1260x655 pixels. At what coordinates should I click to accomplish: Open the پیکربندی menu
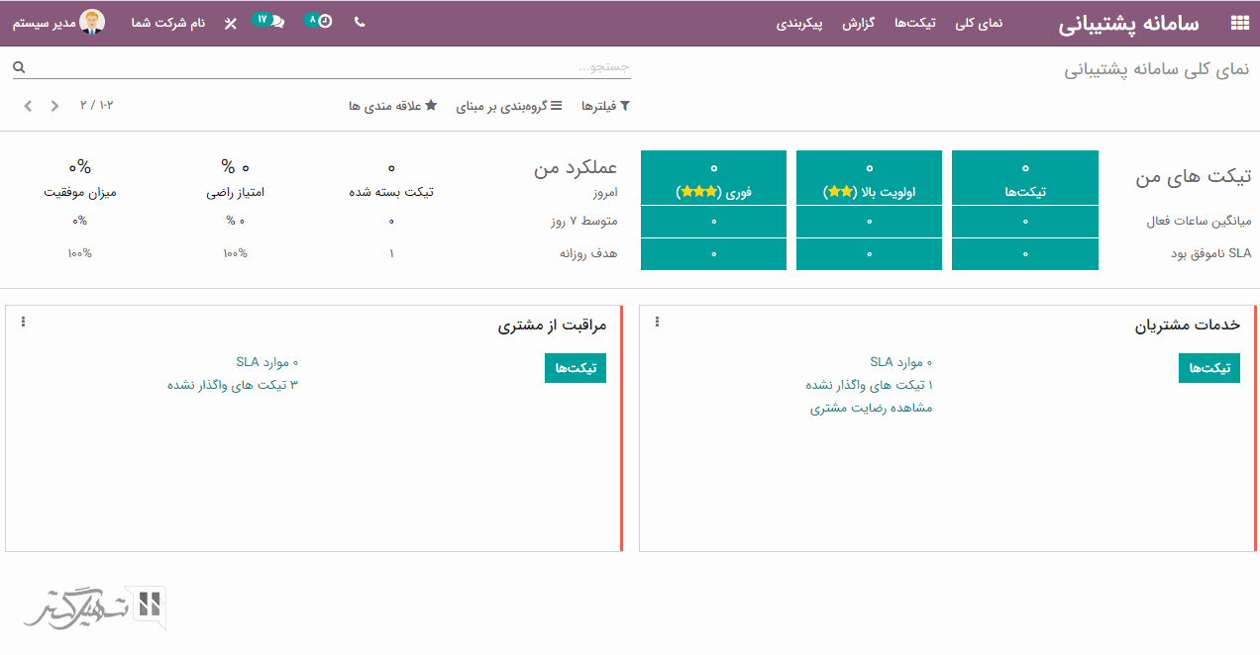799,23
